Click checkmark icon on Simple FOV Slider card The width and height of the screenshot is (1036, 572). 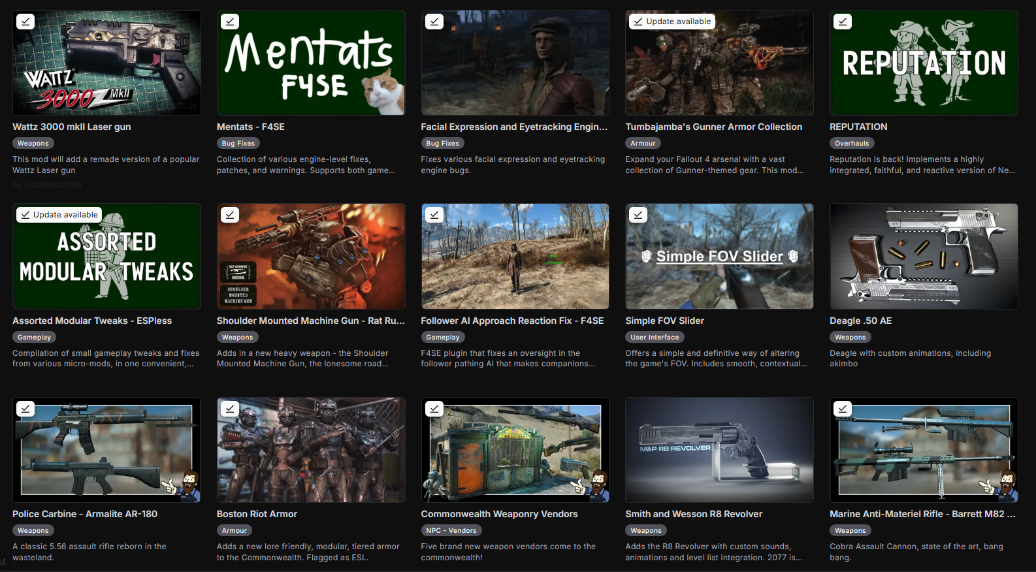638,215
